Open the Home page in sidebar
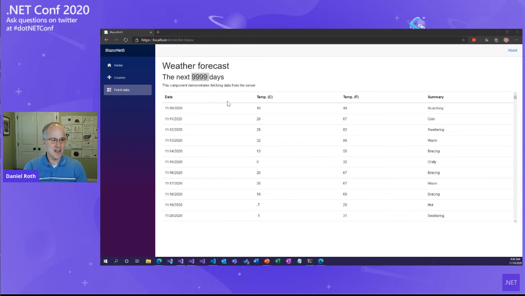Screen dimensions: 525x296 128,65
